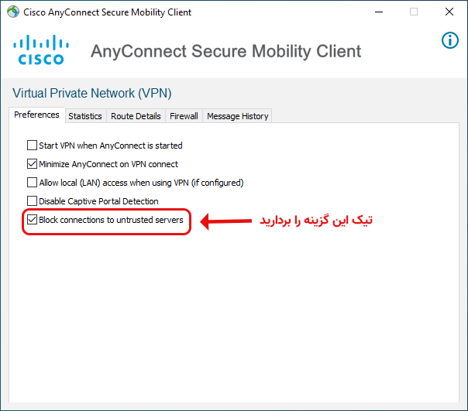This screenshot has width=468, height=411.
Task: Enable Disable Captive Portal Detection checkbox
Action: tap(32, 201)
